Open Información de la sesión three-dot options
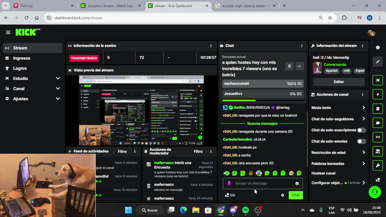Screen dimensions: 386x217 click(211, 46)
